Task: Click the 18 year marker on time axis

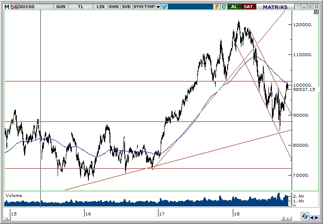Action: point(237,214)
